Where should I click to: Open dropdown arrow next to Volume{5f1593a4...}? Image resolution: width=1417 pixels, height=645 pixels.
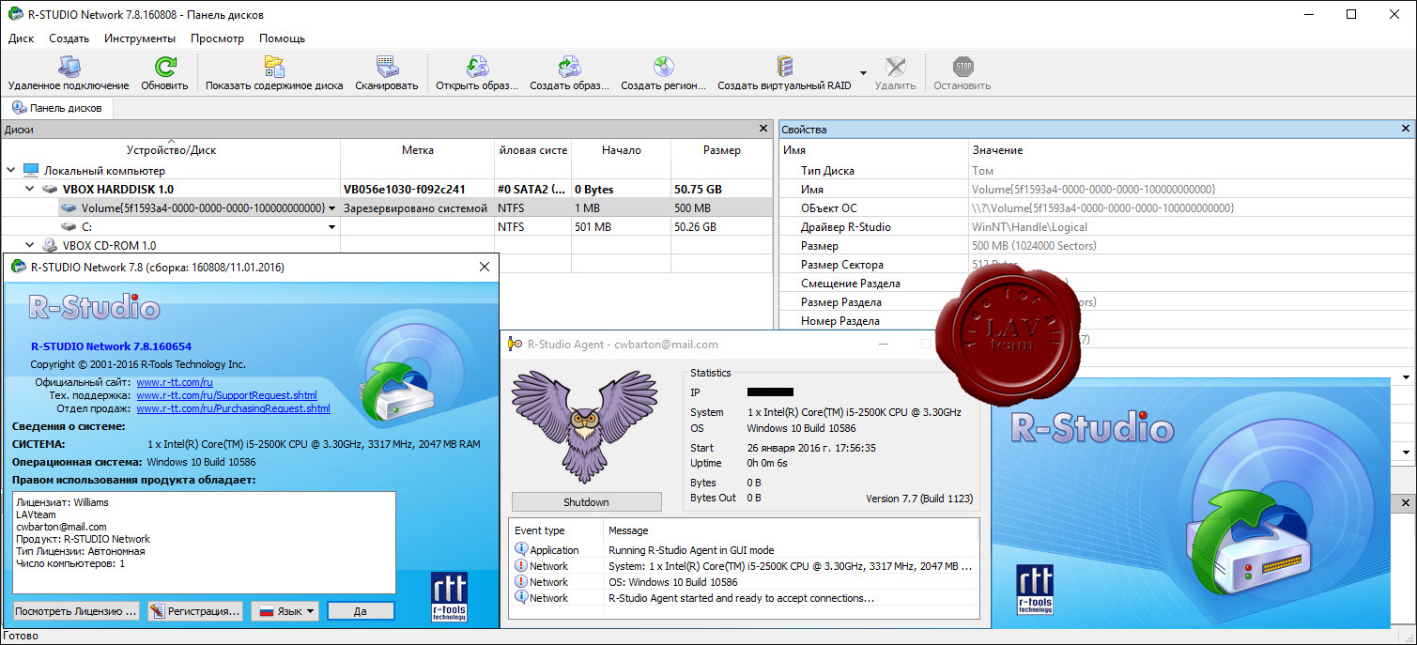(x=331, y=208)
